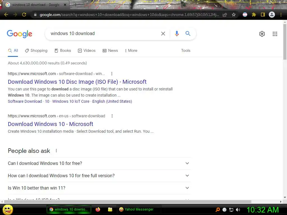Follow the English (United States) sitelink
Image resolution: width=287 pixels, height=215 pixels.
pyautogui.click(x=112, y=101)
